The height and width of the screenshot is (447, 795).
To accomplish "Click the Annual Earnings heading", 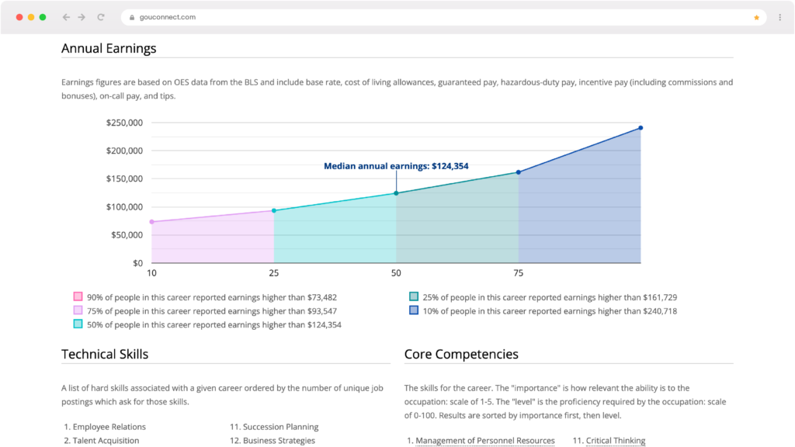I will [109, 49].
